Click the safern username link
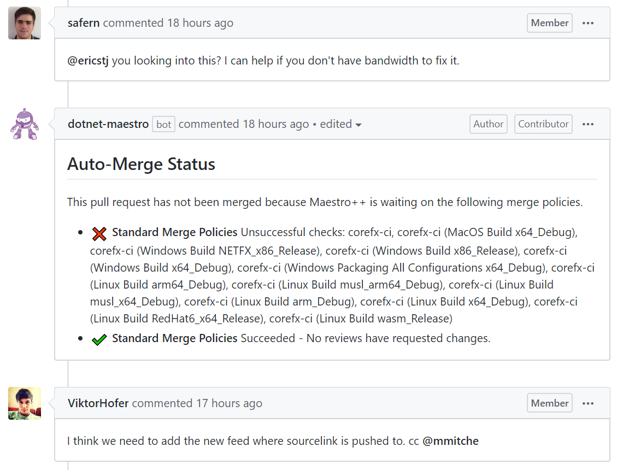 84,23
